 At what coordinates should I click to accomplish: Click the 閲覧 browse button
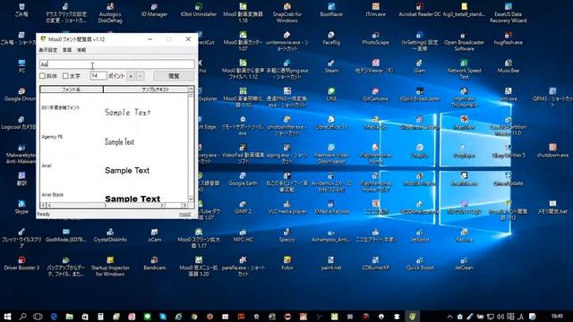[x=174, y=76]
